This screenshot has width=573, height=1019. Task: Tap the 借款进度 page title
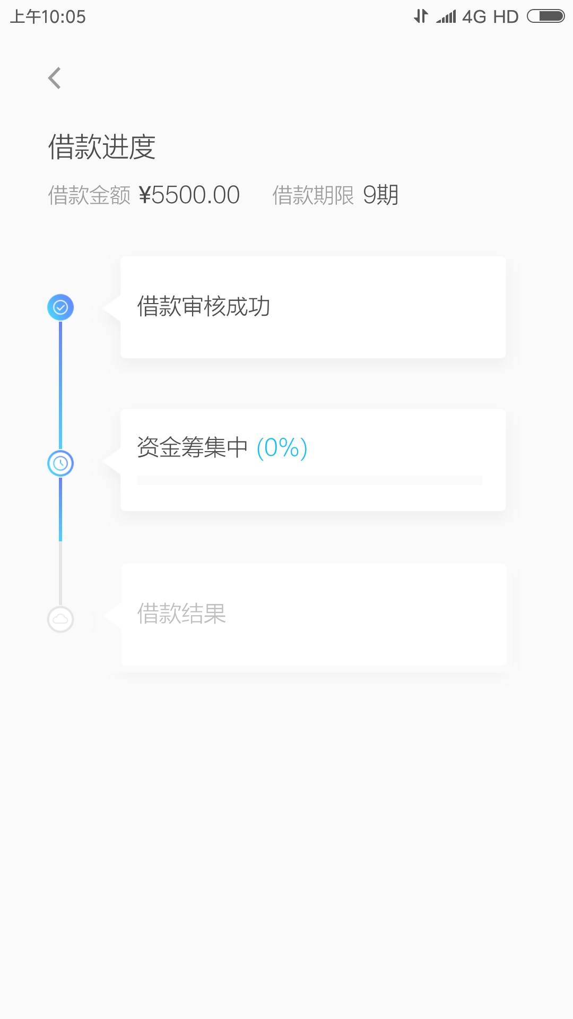(x=102, y=147)
